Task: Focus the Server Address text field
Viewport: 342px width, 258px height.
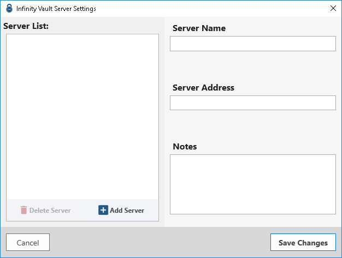Action: pos(252,103)
